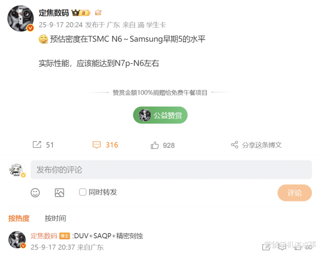Click 分享这条博文 link
This screenshot has width=320, height=253.
tap(262, 145)
